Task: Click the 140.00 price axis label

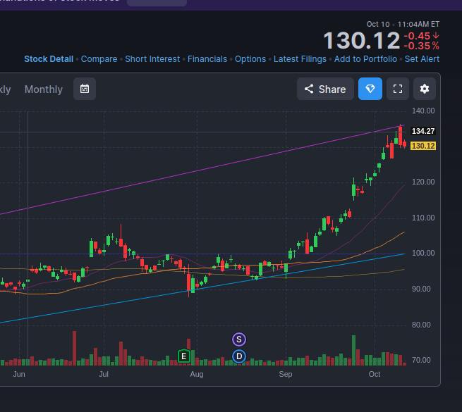Action: [423, 111]
